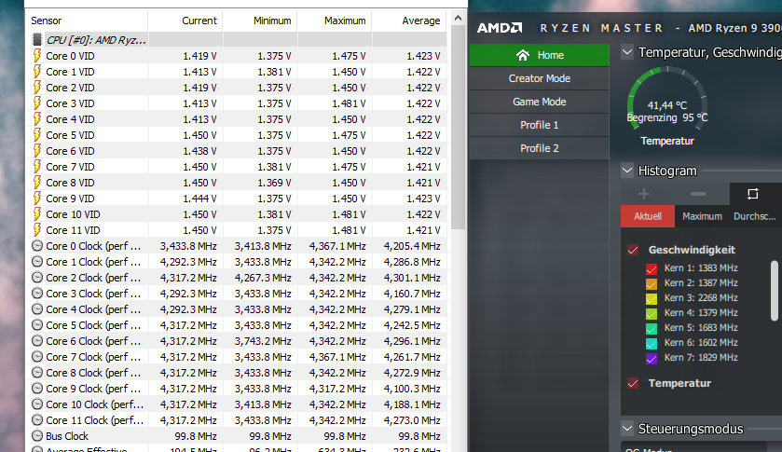Select the Durchsc... histogram tab

tap(755, 216)
